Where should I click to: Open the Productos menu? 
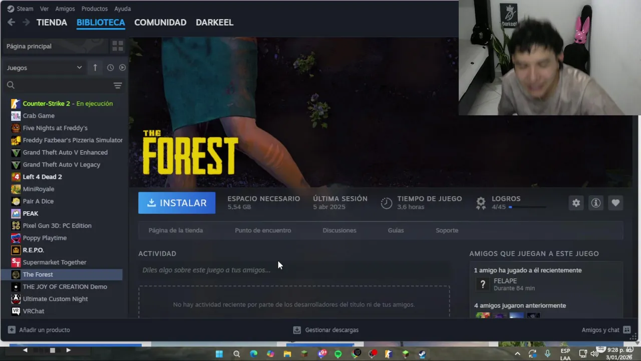[x=94, y=9]
